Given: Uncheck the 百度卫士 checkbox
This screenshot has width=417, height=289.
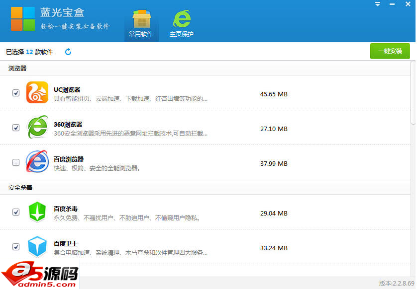Looking at the screenshot, I should (x=16, y=247).
